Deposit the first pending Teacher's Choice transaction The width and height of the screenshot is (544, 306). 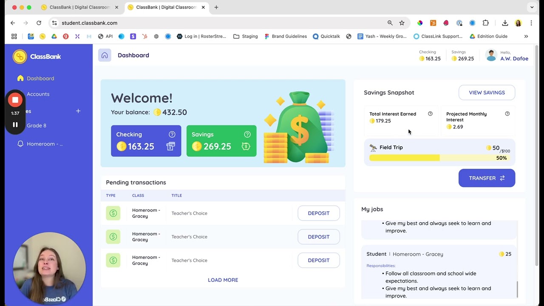click(x=319, y=213)
